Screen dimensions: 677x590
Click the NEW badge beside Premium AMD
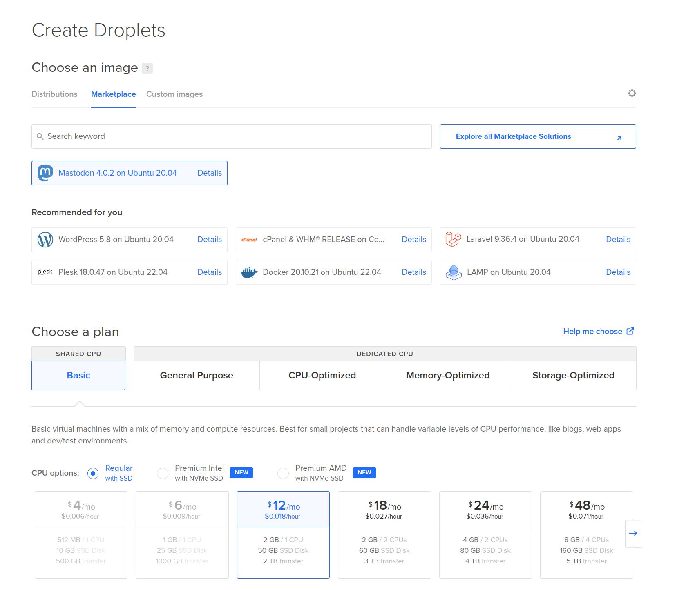[x=364, y=472]
